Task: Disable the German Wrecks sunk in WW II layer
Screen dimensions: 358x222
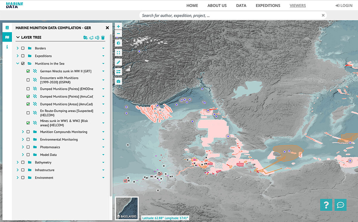Action: [28, 71]
